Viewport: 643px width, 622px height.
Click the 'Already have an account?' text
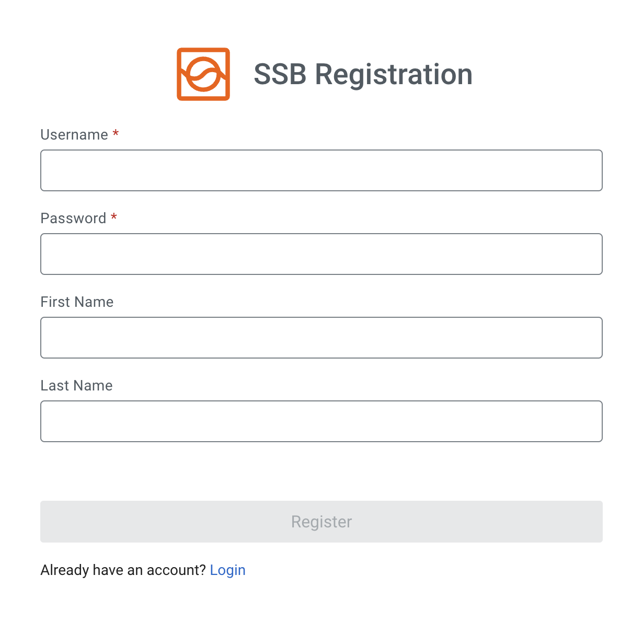123,570
